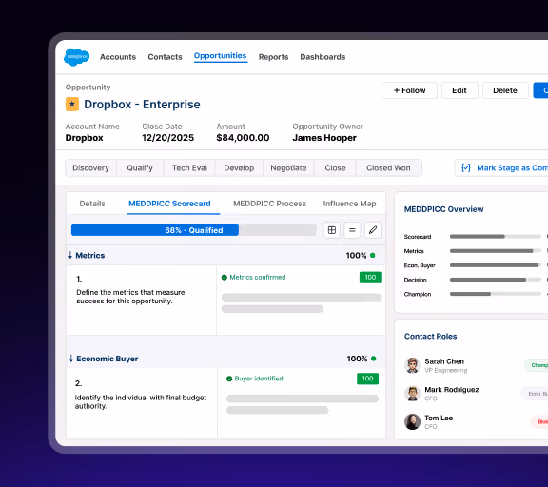548x487 pixels.
Task: Open the Dashboards menu
Action: (323, 57)
